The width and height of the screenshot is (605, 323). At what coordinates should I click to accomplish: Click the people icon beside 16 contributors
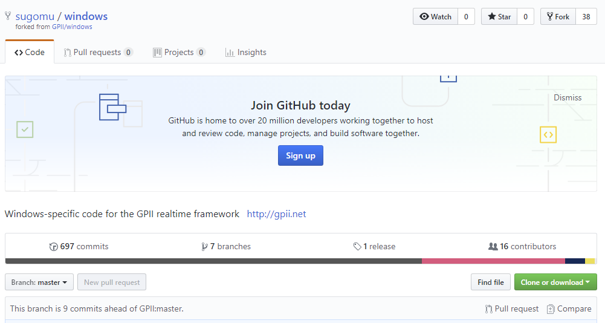493,247
